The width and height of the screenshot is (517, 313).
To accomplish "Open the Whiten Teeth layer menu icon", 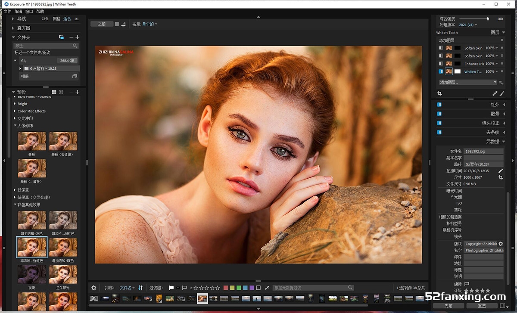I will pyautogui.click(x=501, y=71).
